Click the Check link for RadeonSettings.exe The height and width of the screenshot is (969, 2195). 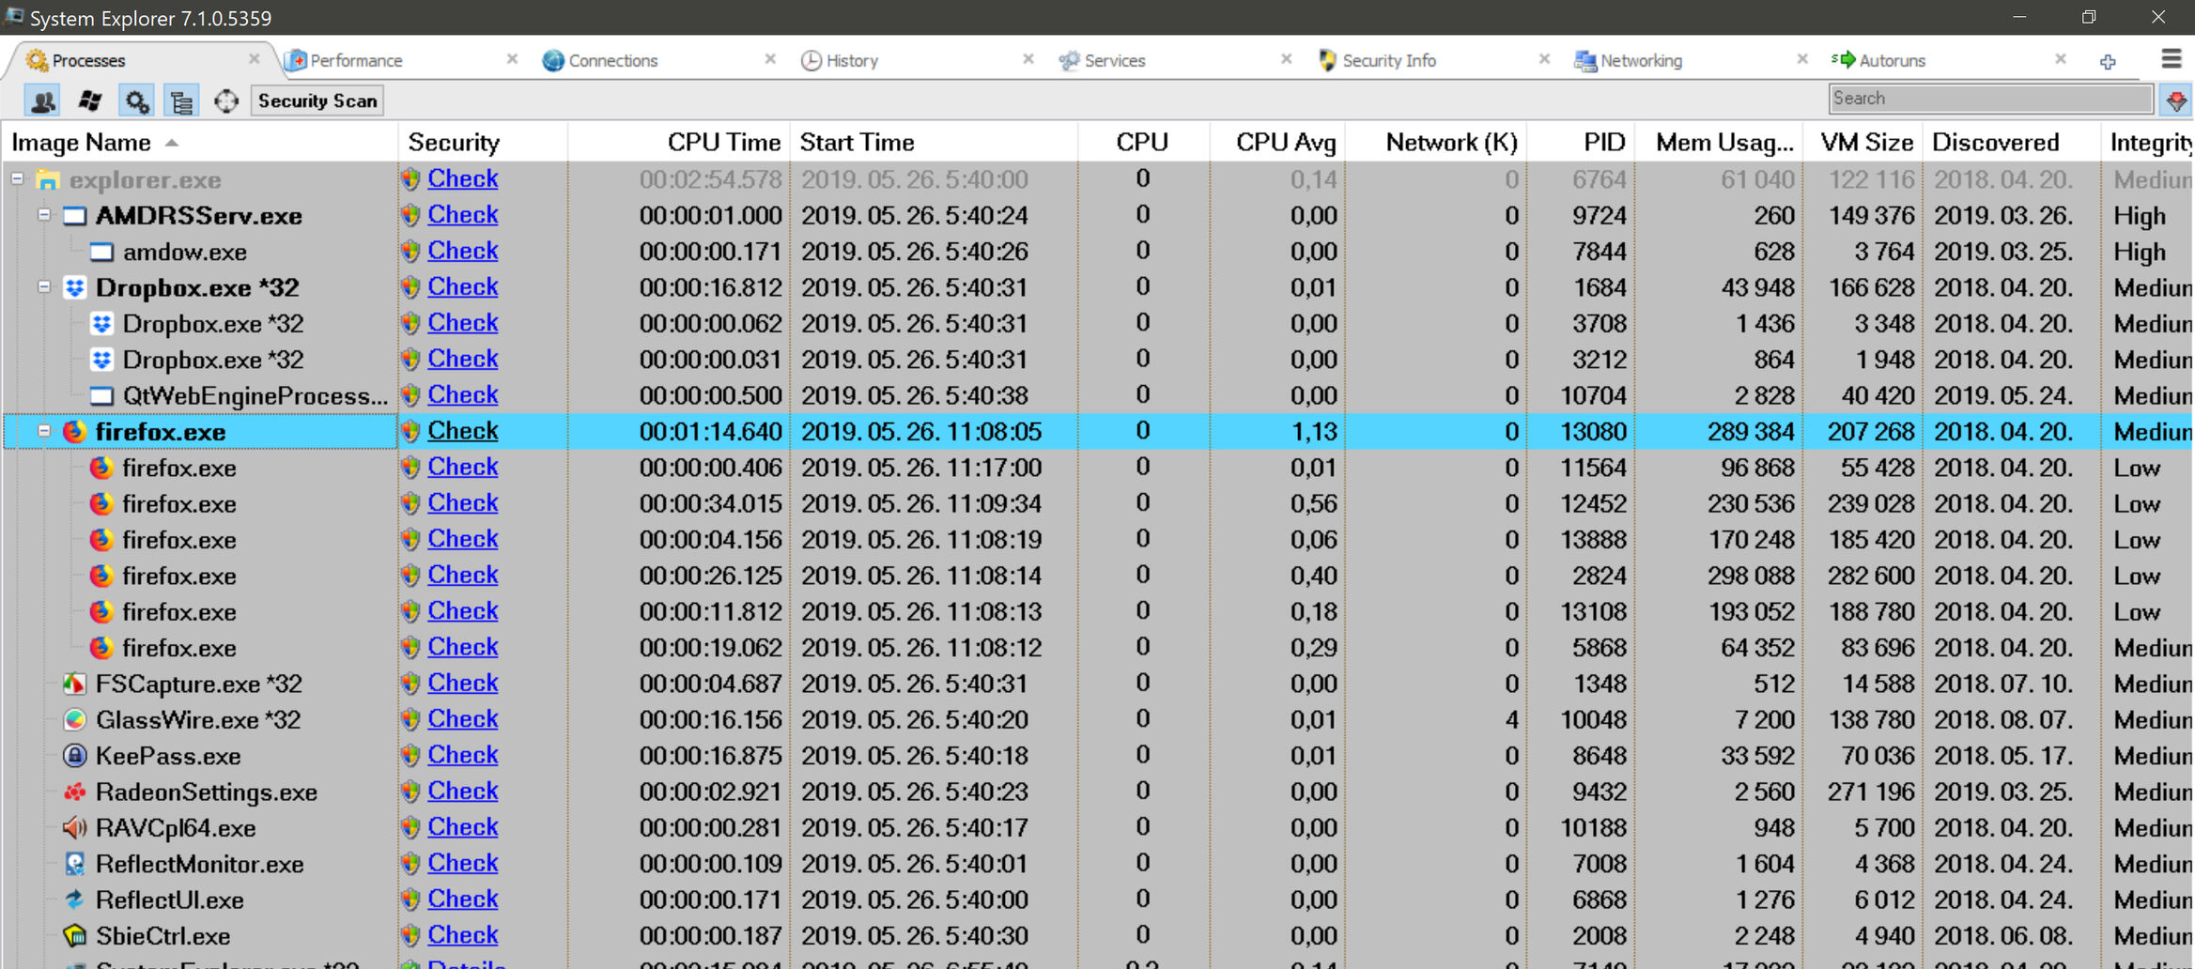(x=463, y=792)
